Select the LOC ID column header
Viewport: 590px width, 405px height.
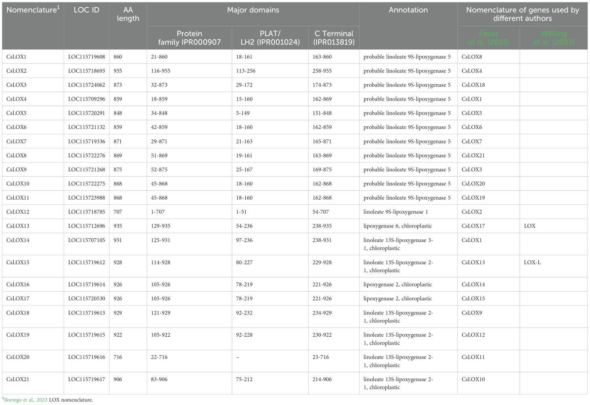pyautogui.click(x=86, y=10)
